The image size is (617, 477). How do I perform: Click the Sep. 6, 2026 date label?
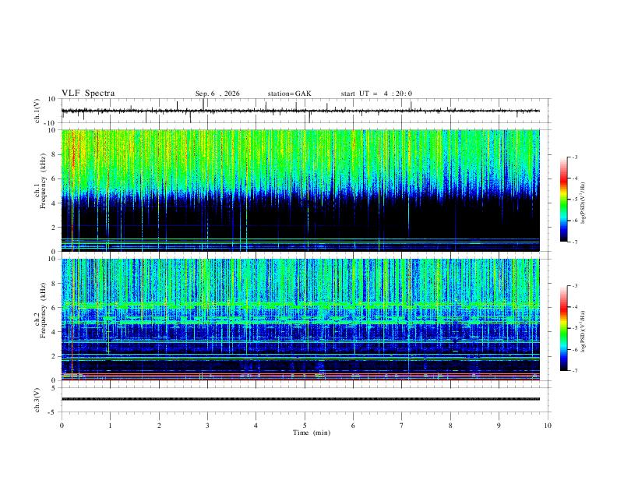(217, 94)
